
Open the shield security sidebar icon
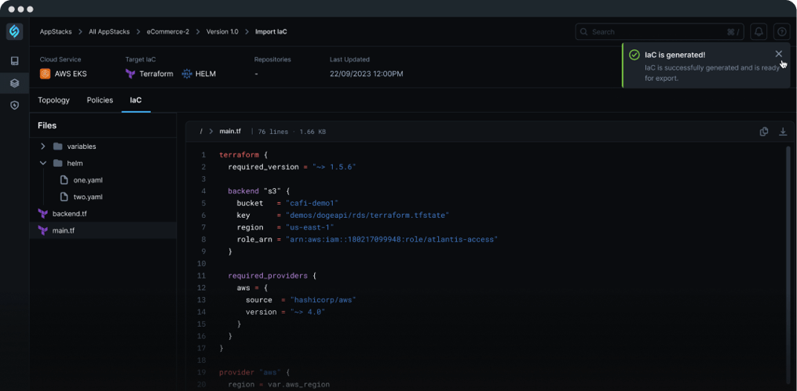14,105
